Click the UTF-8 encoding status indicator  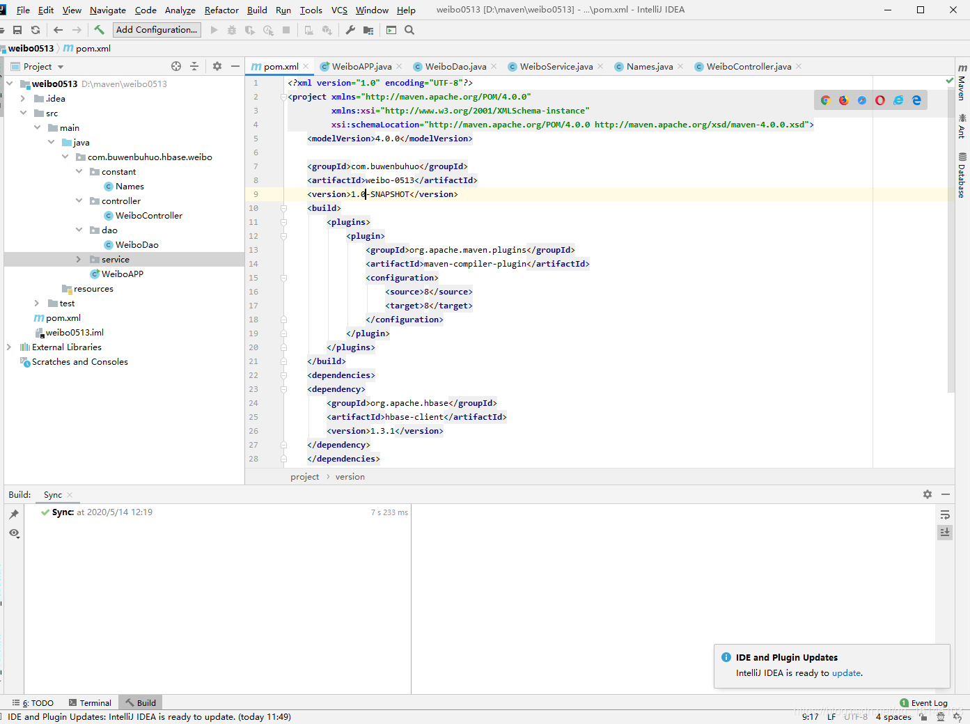(x=856, y=716)
